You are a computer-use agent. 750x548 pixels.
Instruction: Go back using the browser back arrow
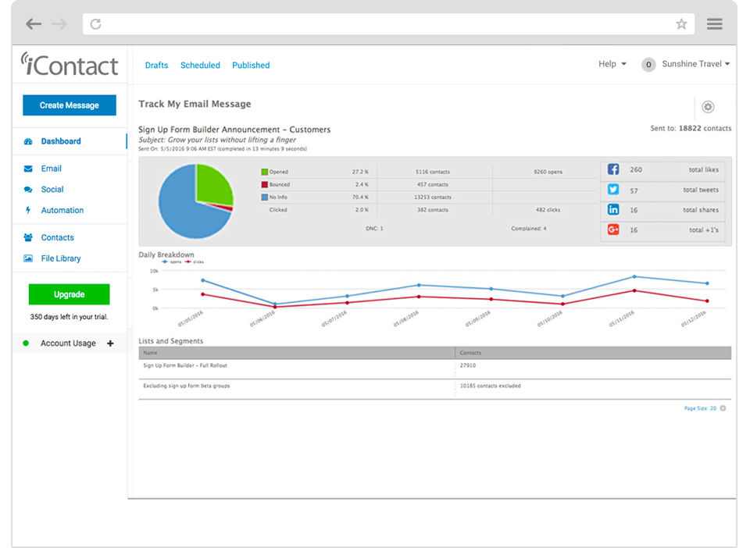click(33, 24)
